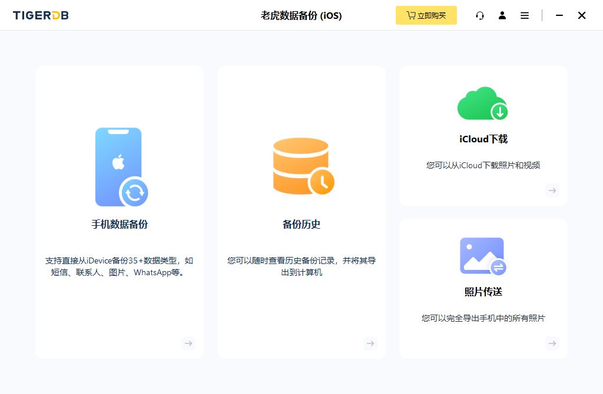Click the 老虎数据备份 (iOS) window title
This screenshot has height=394, width=603.
pyautogui.click(x=301, y=15)
